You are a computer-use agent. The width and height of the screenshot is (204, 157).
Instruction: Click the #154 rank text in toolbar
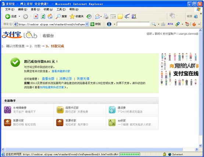coord(170,24)
